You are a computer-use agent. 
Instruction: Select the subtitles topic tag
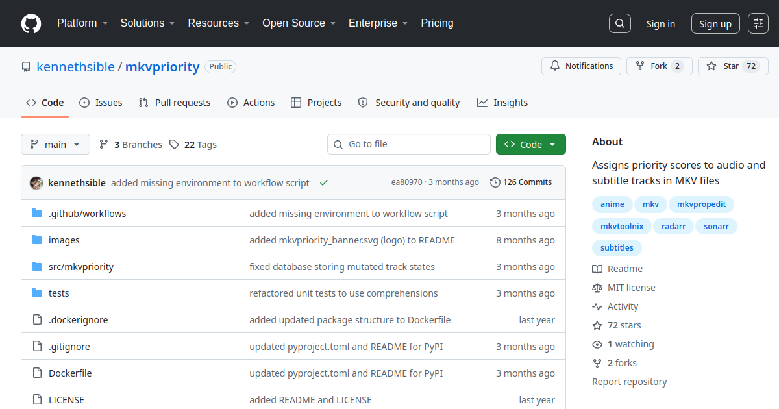[x=617, y=247]
